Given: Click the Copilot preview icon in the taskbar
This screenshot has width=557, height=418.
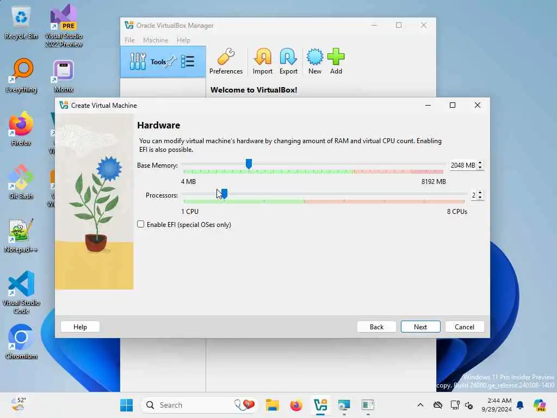Looking at the screenshot, I should (540, 405).
